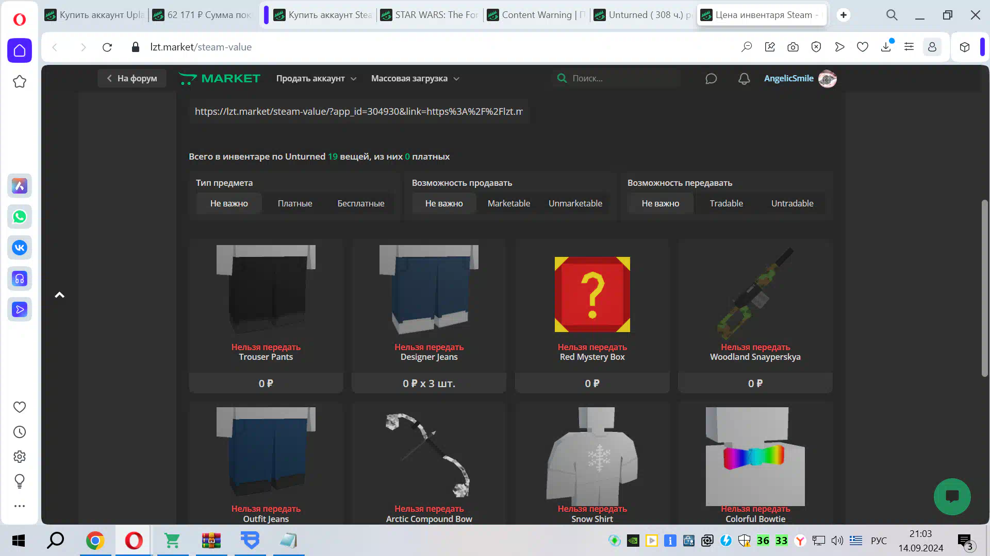Click the page vertical scrollbar
Image resolution: width=990 pixels, height=556 pixels.
984,288
